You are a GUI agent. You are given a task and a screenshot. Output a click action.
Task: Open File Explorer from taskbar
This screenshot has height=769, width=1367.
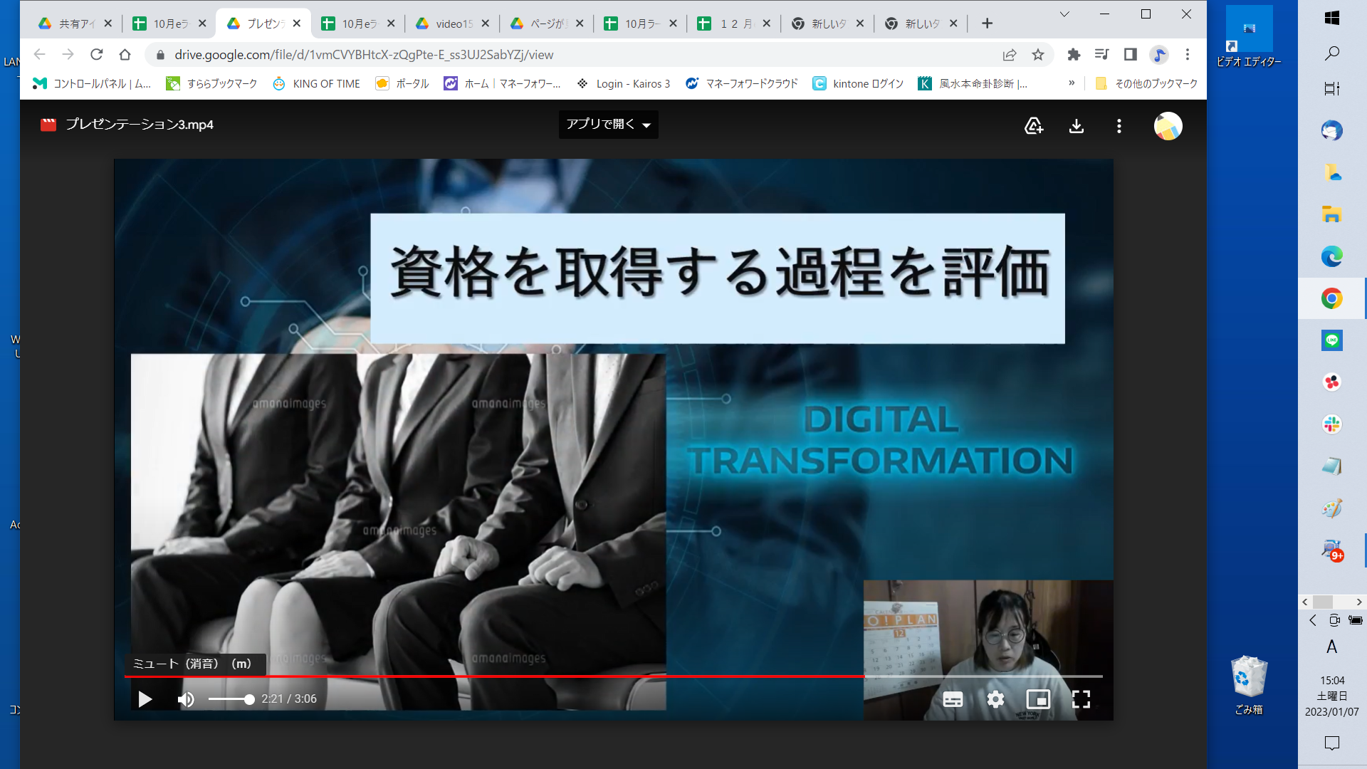pos(1332,214)
